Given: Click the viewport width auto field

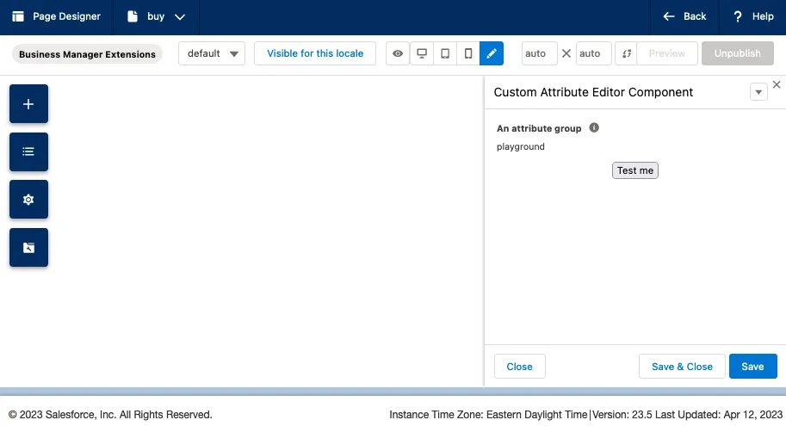Looking at the screenshot, I should (540, 53).
